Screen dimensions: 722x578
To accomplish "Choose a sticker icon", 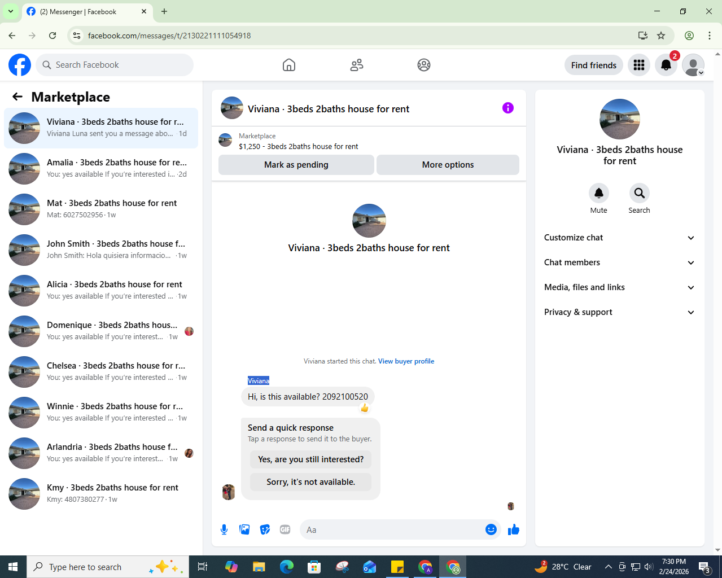I will coord(265,529).
